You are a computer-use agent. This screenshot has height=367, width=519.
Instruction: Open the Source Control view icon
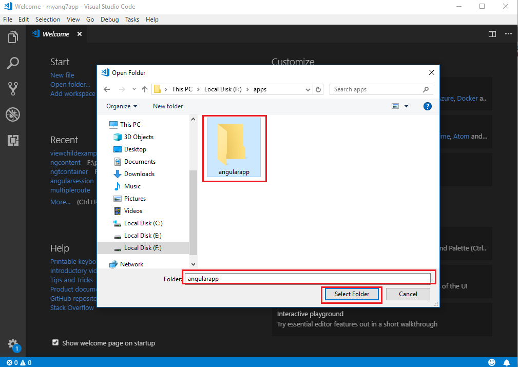click(13, 88)
